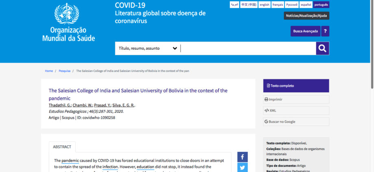This screenshot has width=374, height=172.
Task: Click inside the search text field
Action: (248, 49)
